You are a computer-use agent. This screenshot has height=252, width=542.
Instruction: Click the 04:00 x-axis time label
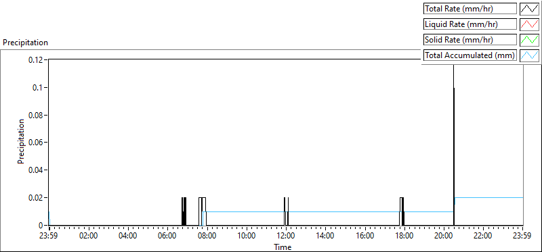(128, 236)
